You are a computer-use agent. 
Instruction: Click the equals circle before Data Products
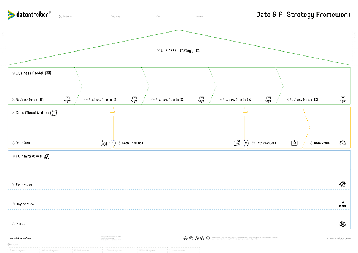pos(246,143)
